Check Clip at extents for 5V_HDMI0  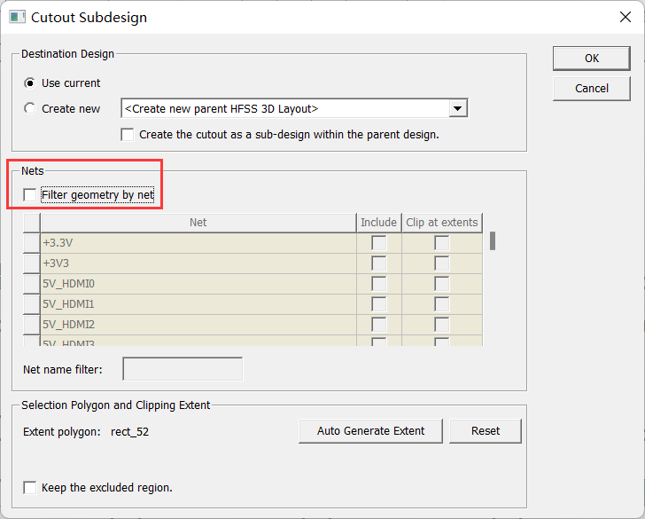(442, 284)
